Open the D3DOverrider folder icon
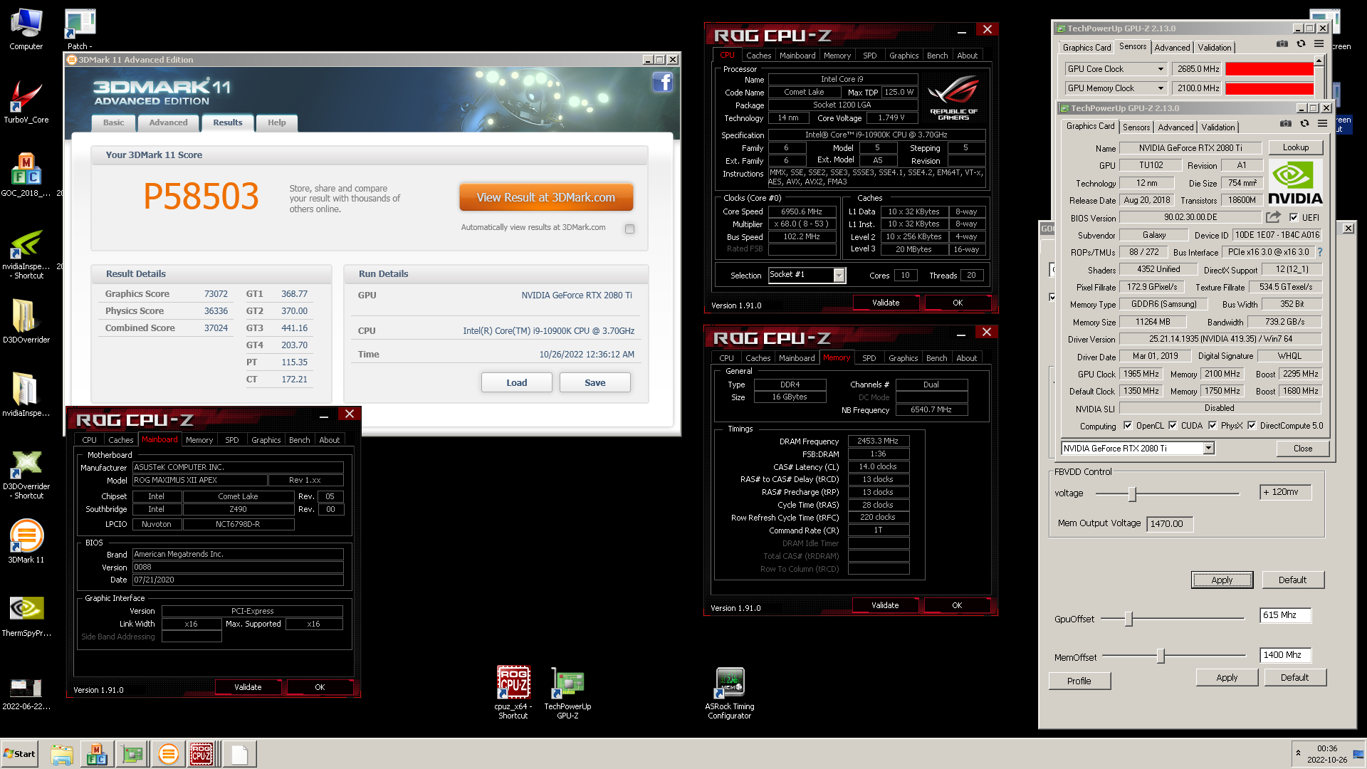This screenshot has height=769, width=1367. 26,320
